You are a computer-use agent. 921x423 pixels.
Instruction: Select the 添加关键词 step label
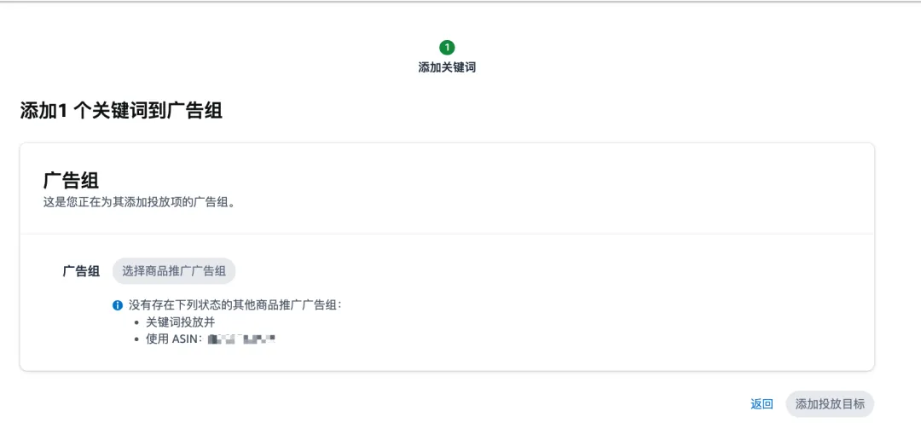tap(446, 67)
